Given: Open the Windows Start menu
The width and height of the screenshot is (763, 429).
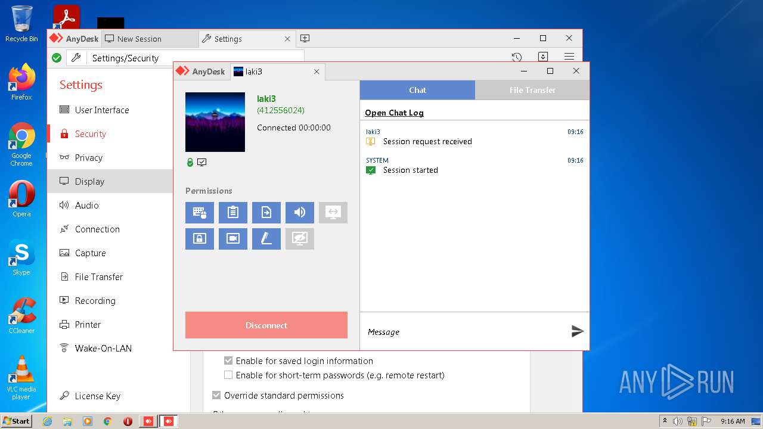Looking at the screenshot, I should (x=16, y=421).
